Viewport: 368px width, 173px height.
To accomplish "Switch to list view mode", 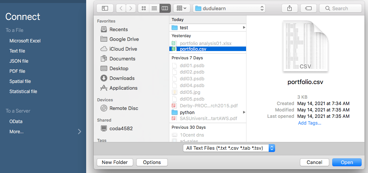I will (x=154, y=8).
